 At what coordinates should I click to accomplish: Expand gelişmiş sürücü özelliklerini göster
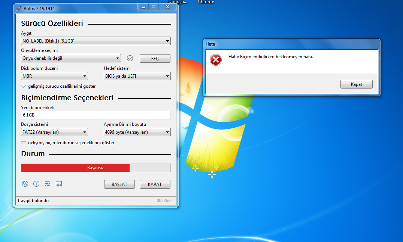pos(58,86)
